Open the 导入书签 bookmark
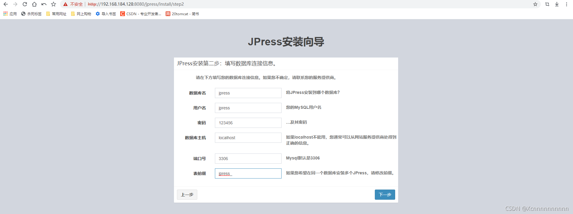Viewport: 573px width, 214px height. pos(106,14)
